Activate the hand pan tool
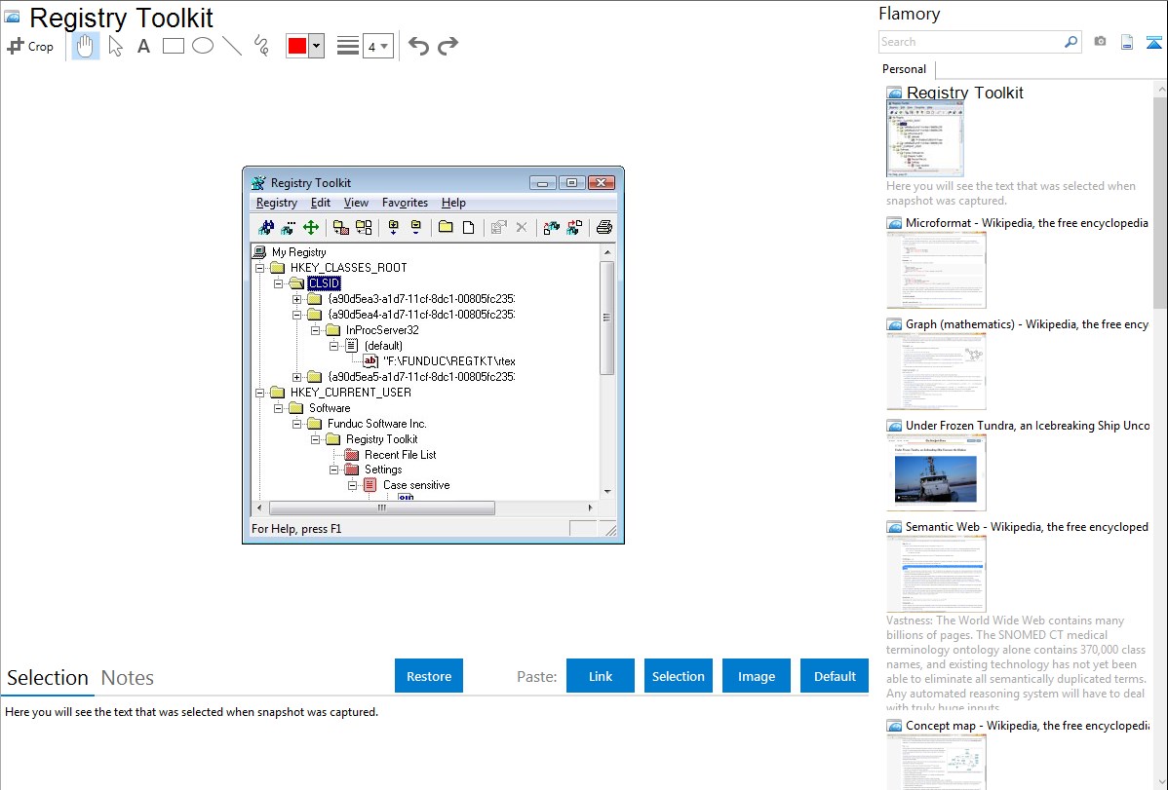 86,46
